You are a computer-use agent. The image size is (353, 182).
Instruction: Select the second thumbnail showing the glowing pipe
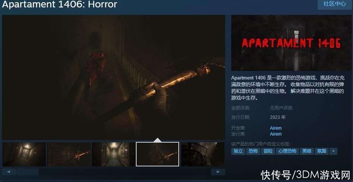pos(69,154)
